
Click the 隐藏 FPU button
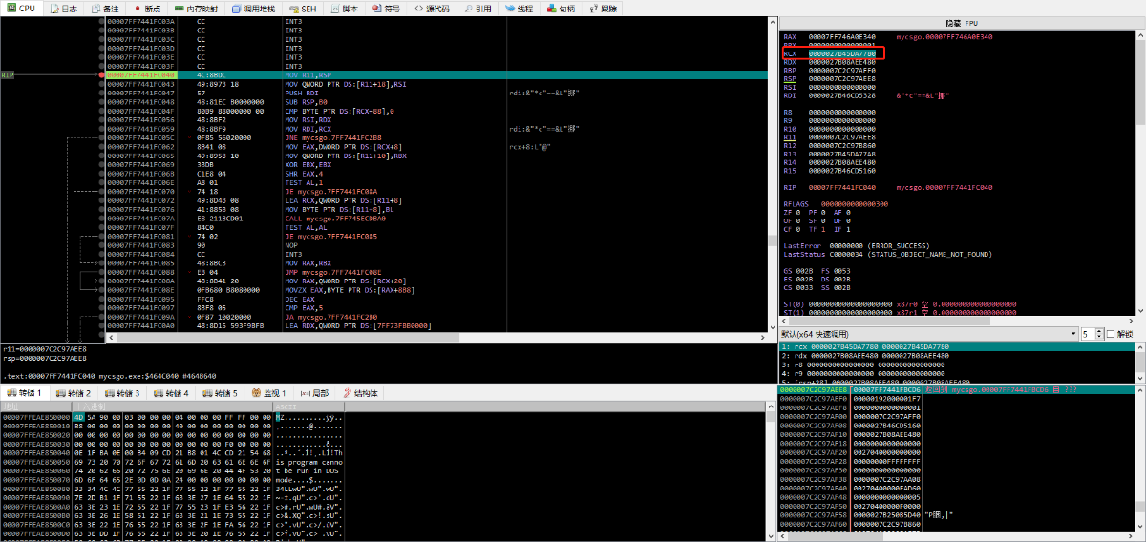pyautogui.click(x=961, y=22)
